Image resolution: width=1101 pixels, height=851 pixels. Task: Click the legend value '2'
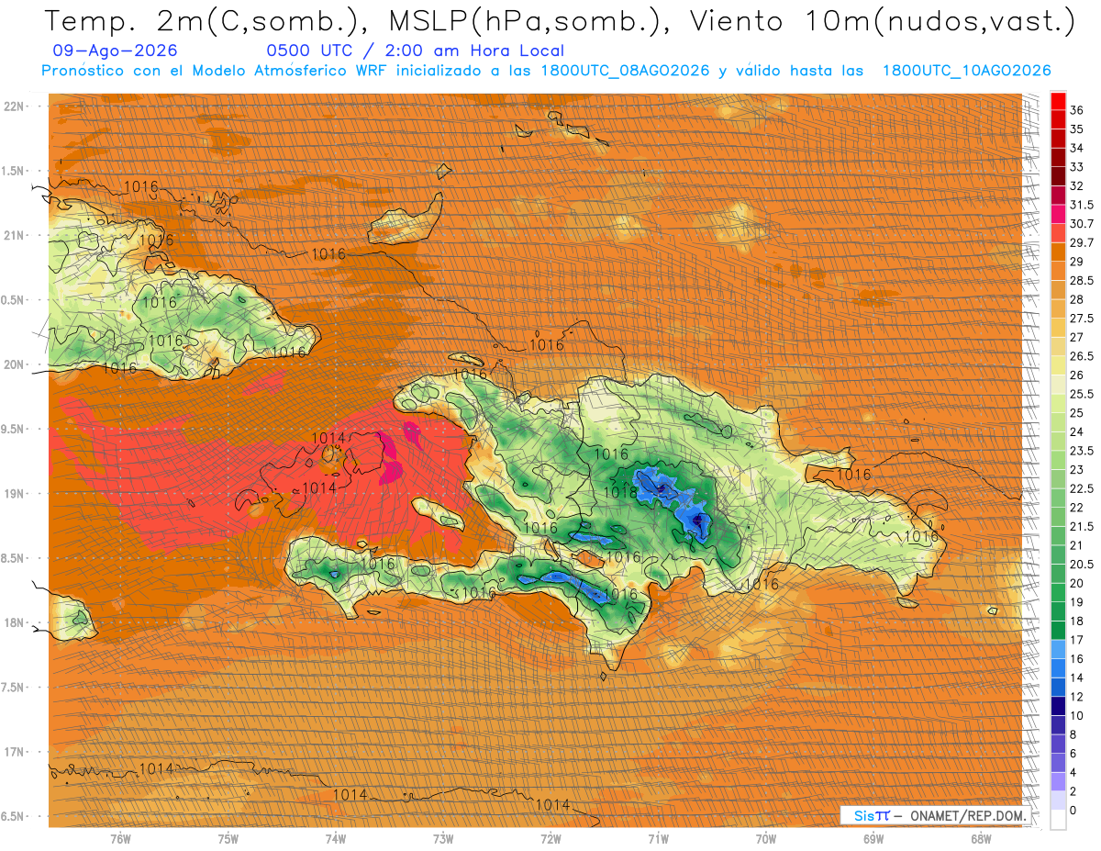(1073, 791)
